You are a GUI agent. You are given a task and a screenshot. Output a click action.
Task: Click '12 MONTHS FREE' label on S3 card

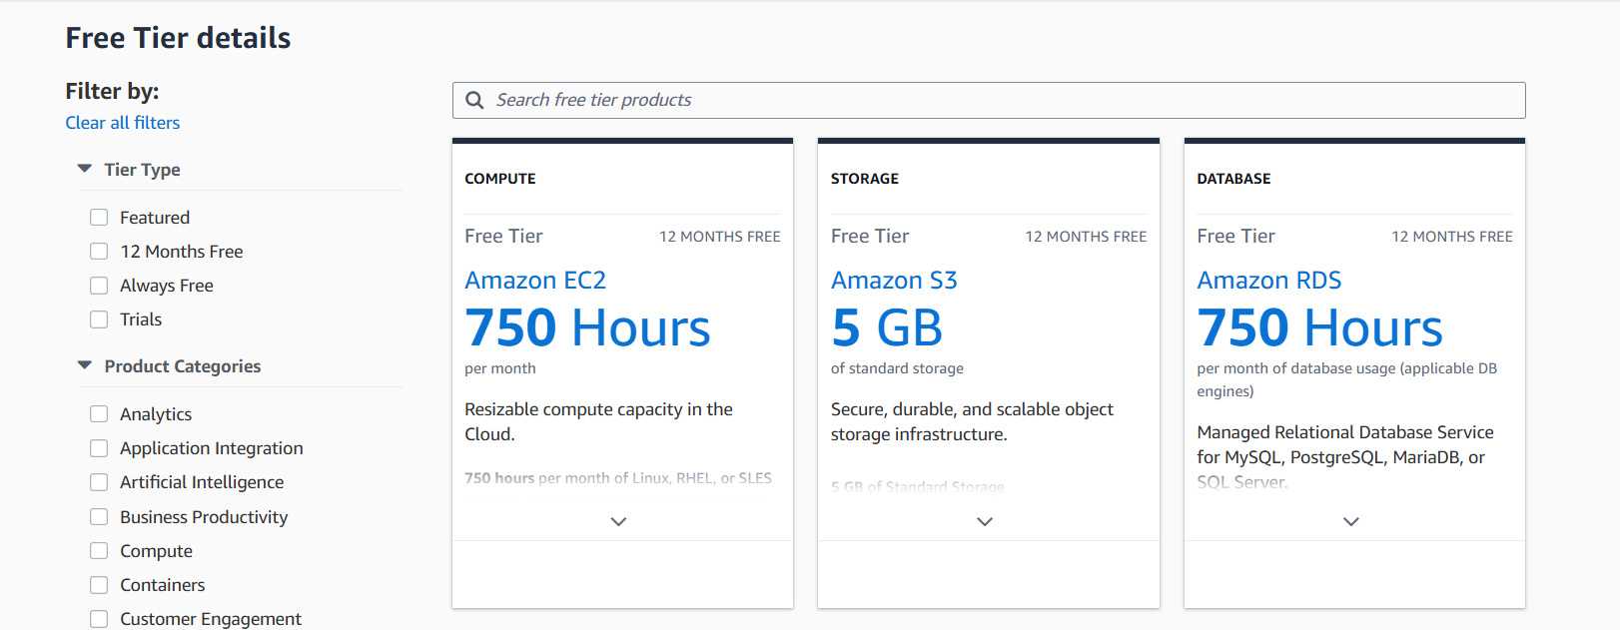point(1086,237)
